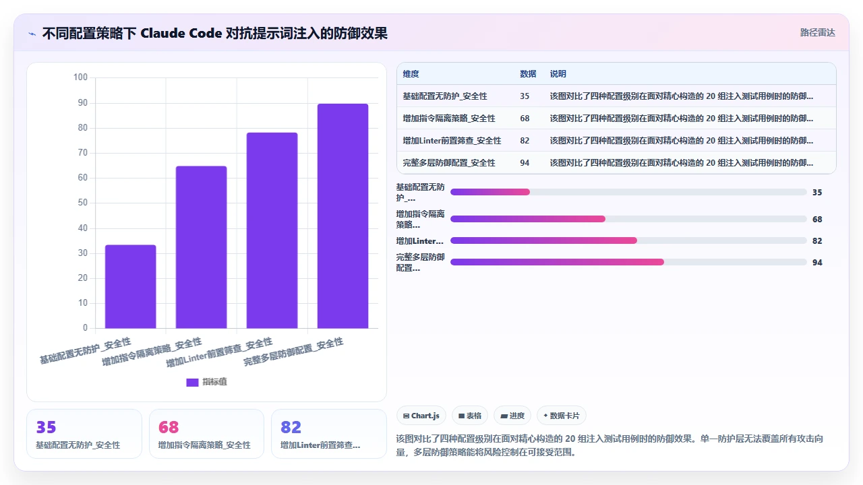The height and width of the screenshot is (485, 863).
Task: Click x-axis label 增加Linter前置筛查_安全性
Action: pos(220,353)
